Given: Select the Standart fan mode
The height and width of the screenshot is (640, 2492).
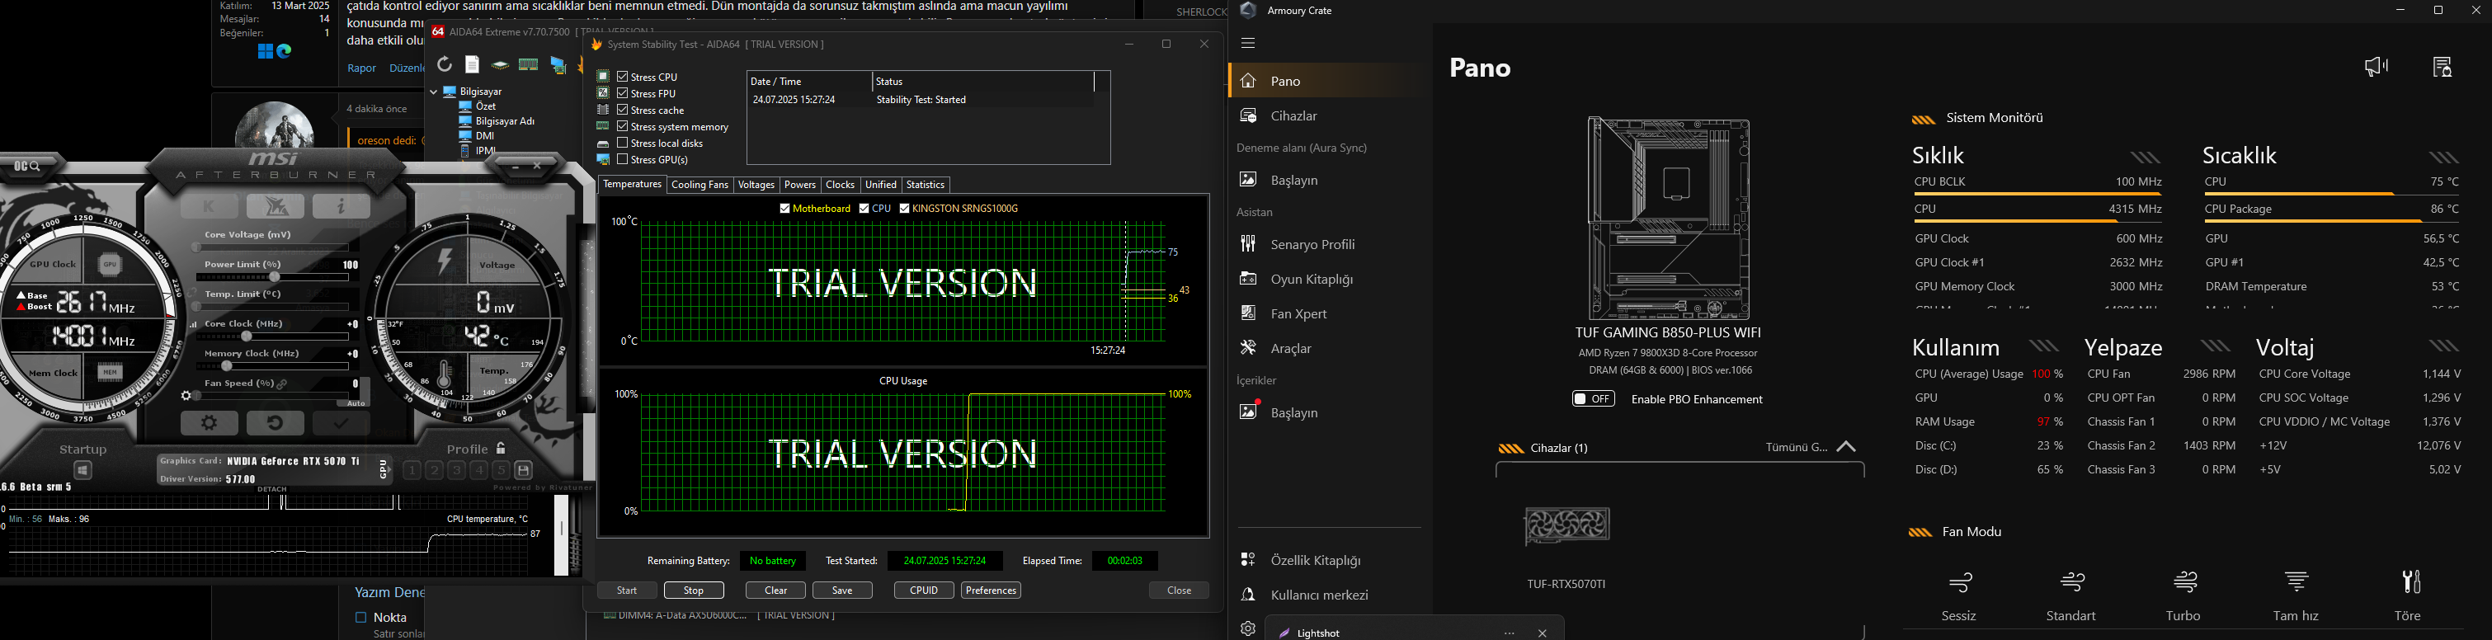Looking at the screenshot, I should click(x=2071, y=595).
